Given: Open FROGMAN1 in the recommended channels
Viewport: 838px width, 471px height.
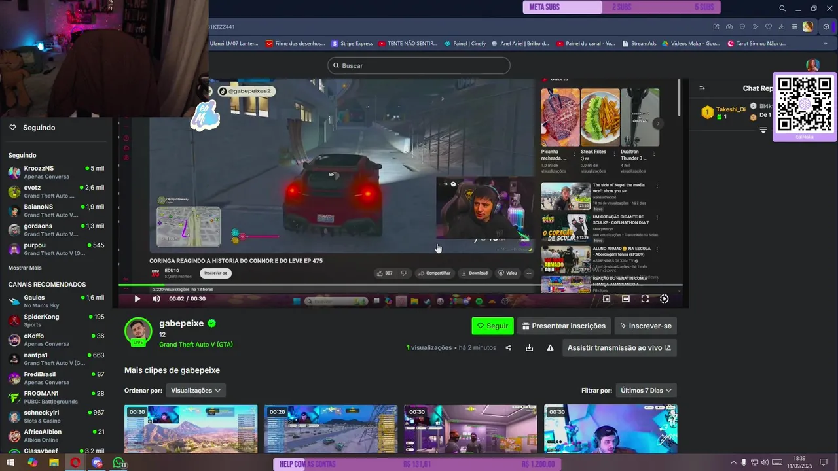Looking at the screenshot, I should click(56, 397).
